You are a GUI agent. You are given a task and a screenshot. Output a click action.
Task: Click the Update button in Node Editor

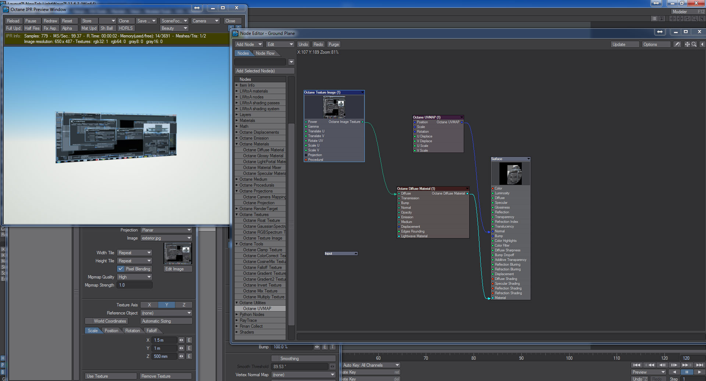624,44
